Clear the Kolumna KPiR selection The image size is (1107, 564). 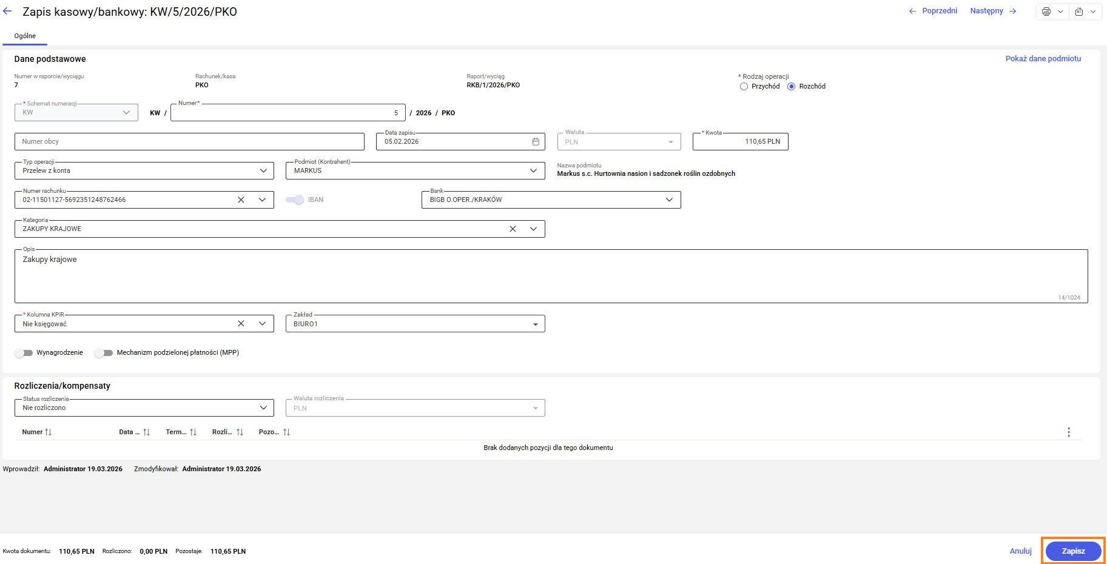(241, 324)
